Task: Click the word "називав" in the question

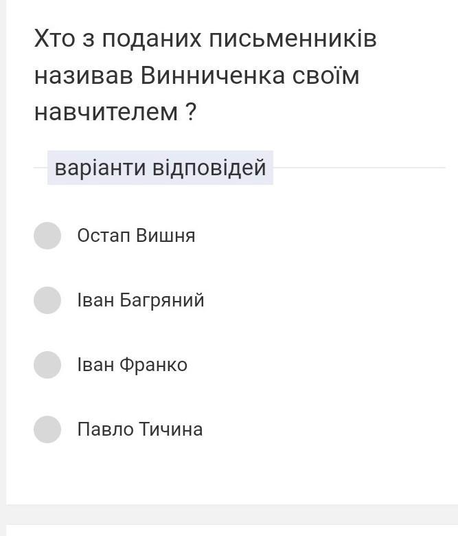Action: [84, 76]
